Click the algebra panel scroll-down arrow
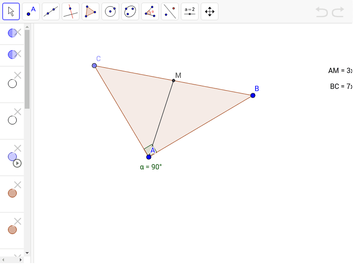 [x=27, y=253]
